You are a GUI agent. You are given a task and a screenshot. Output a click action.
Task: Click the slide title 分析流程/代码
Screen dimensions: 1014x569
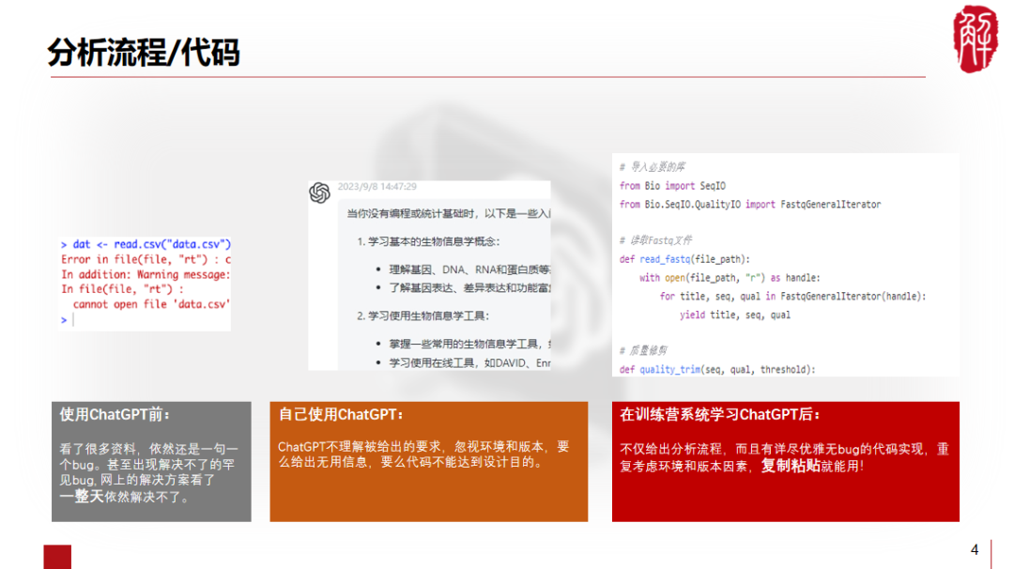click(x=144, y=53)
